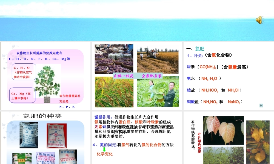The width and height of the screenshot is (274, 164).
Task: Click the 尿素 CO(NH2)2 line
Action: click(x=218, y=67)
